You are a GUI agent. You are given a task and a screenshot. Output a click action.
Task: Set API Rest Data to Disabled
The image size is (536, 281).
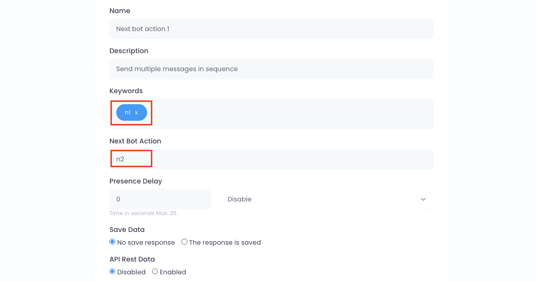[112, 271]
